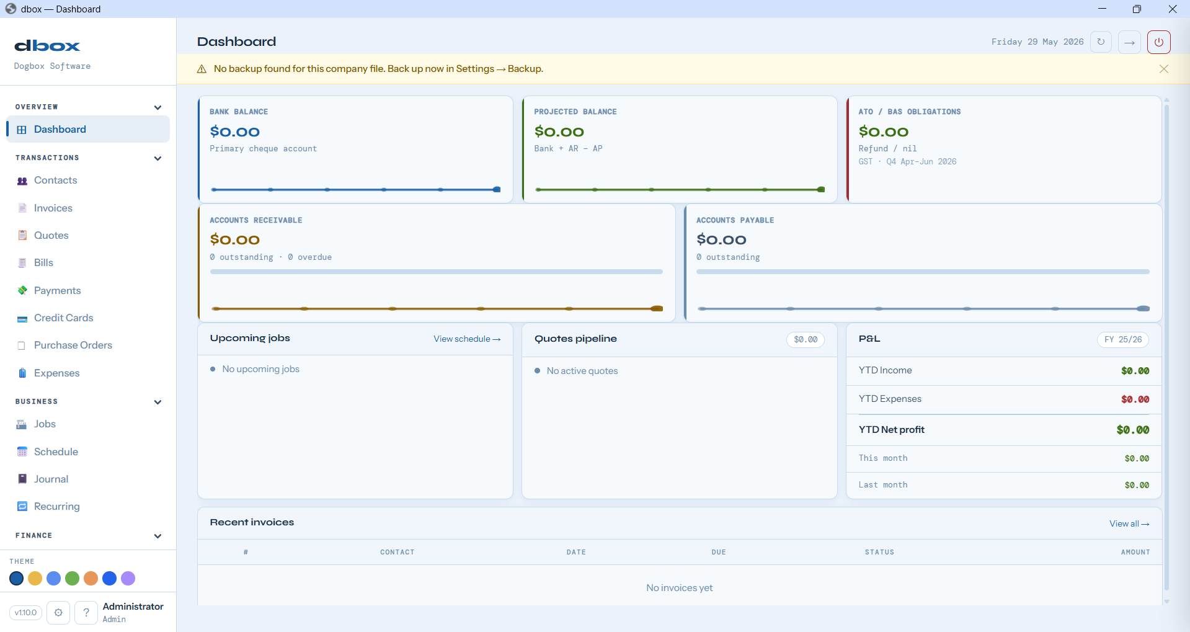
Task: Navigate to Quotes
Action: (88, 236)
